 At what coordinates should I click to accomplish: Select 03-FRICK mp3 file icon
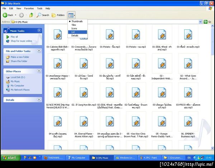[188, 92]
